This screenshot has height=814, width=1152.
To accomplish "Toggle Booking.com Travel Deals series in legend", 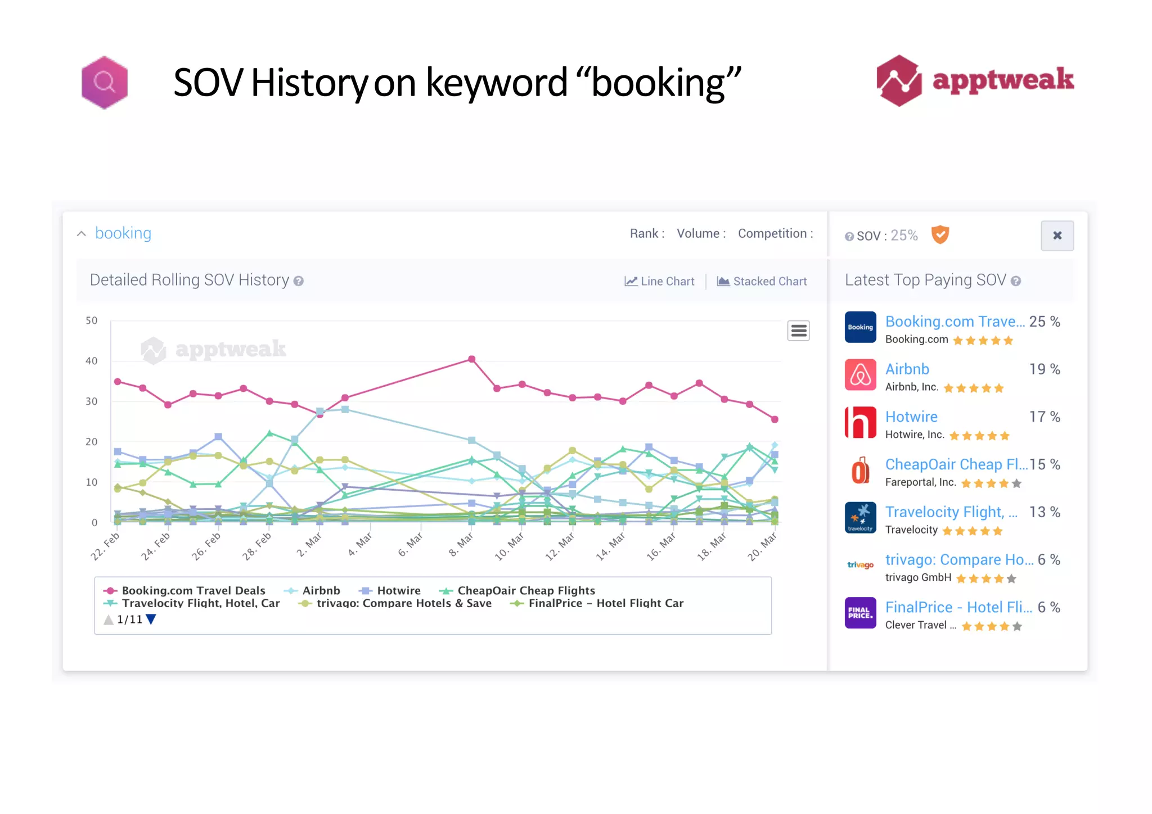I will click(184, 590).
